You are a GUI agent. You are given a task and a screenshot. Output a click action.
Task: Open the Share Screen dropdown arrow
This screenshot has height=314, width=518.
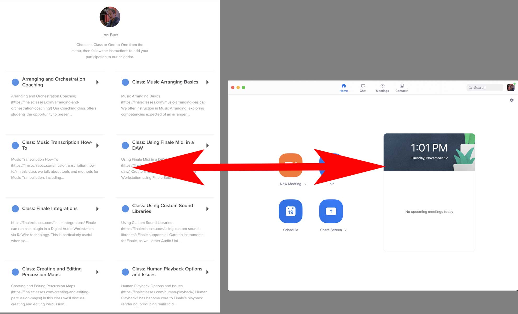tap(346, 230)
